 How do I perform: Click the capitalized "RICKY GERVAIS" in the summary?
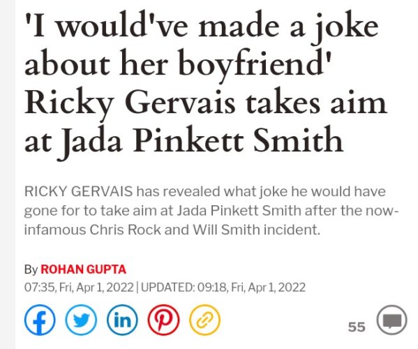tap(78, 191)
